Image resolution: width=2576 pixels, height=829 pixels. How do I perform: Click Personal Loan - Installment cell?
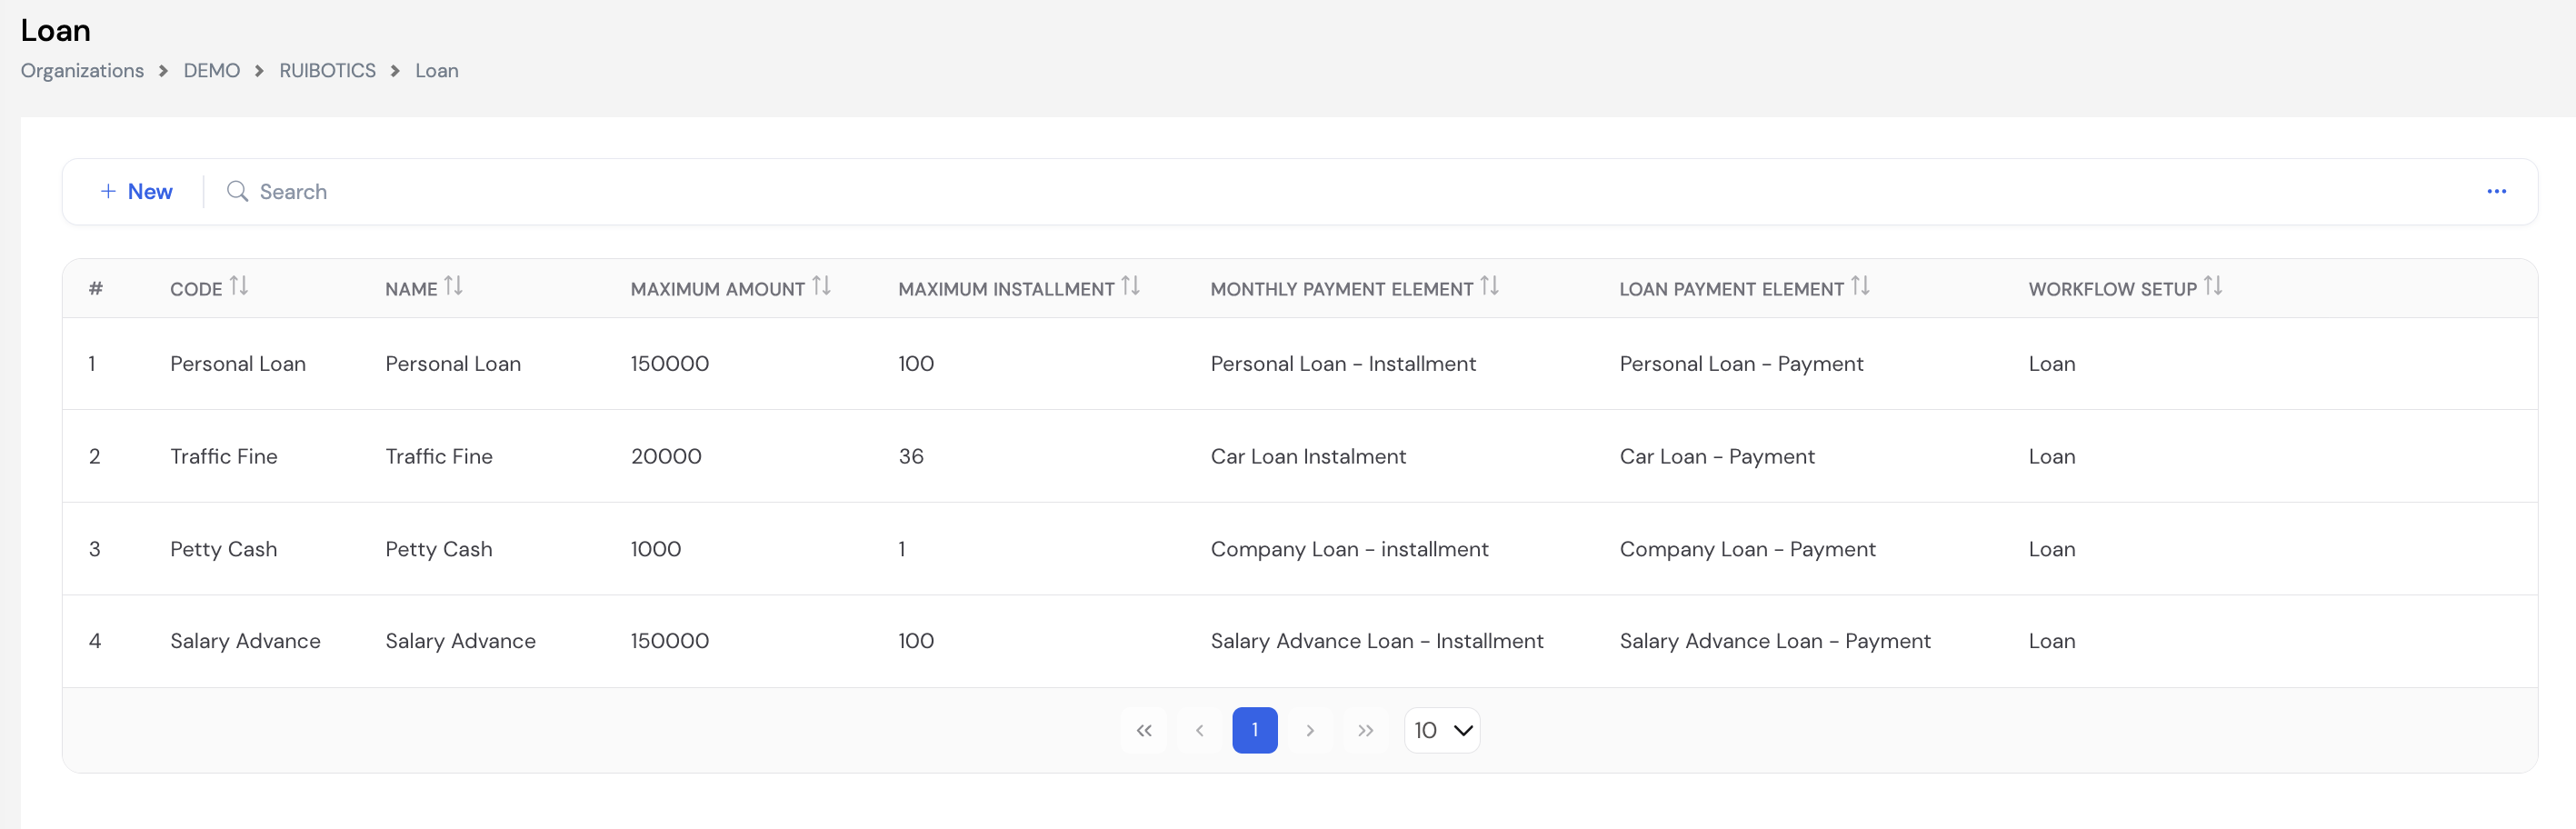[x=1343, y=364]
